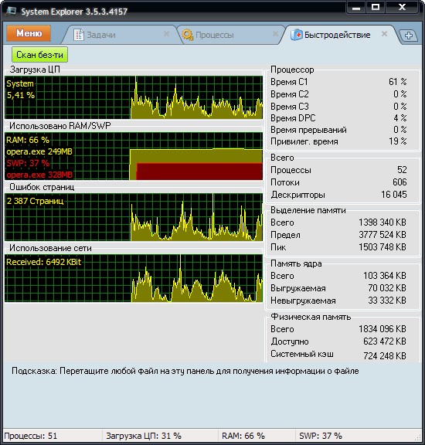Minimize the System Explorer window

[356, 8]
